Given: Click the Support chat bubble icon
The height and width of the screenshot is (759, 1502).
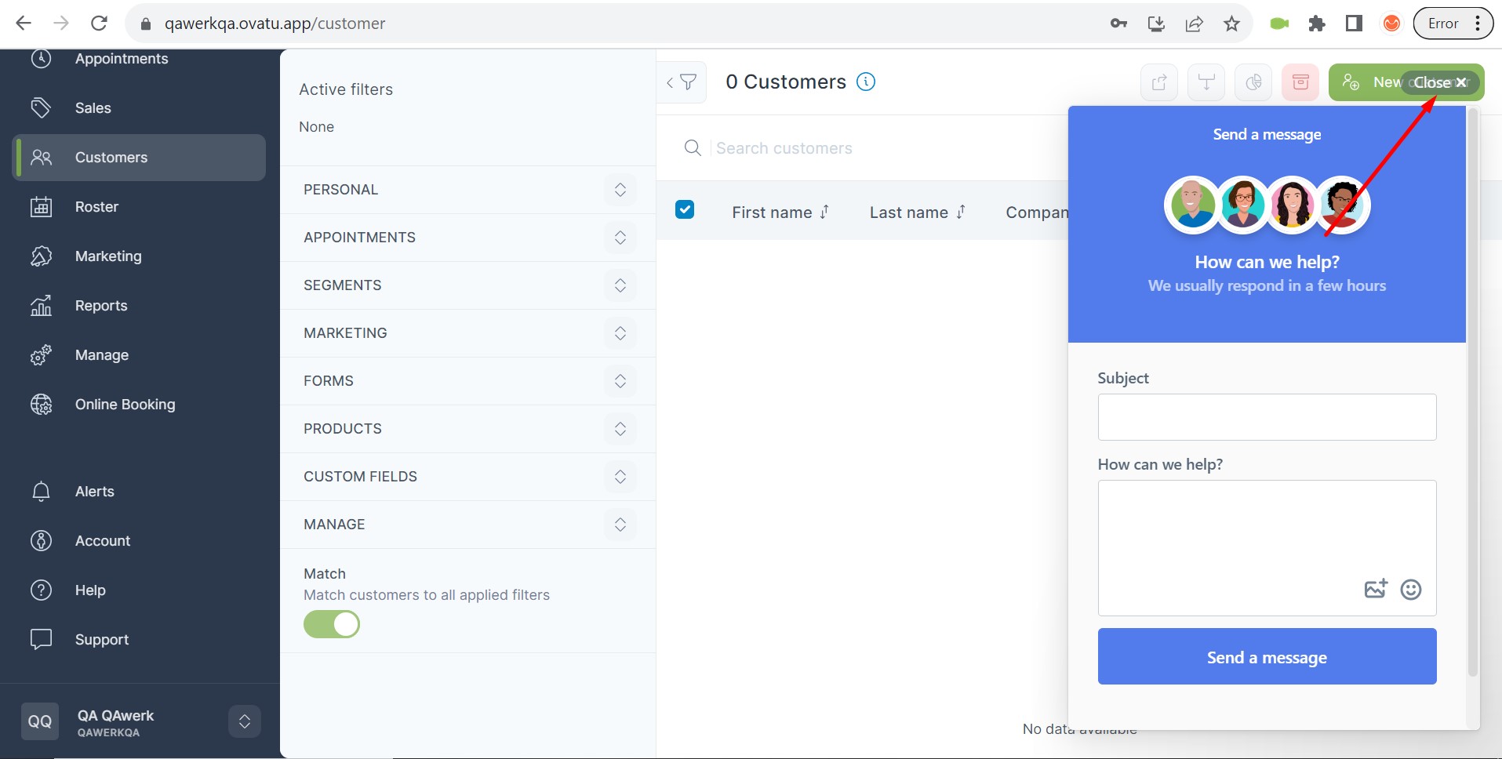Looking at the screenshot, I should click(41, 640).
